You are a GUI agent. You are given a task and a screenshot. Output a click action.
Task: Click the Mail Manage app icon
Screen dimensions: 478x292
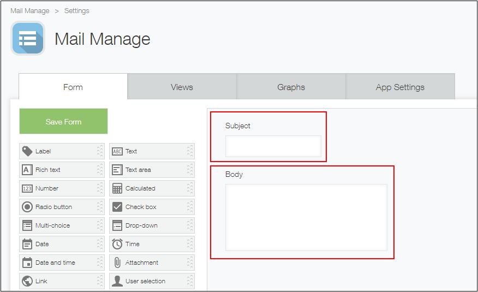(28, 39)
